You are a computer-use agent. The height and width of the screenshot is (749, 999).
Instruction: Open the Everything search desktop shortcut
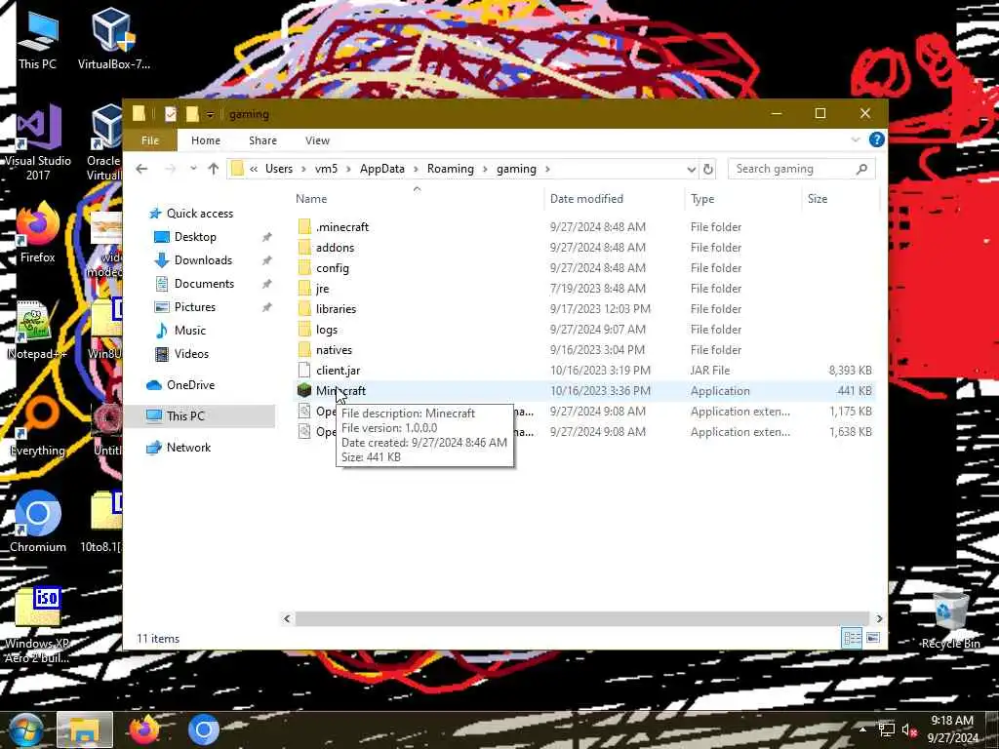[x=38, y=427]
